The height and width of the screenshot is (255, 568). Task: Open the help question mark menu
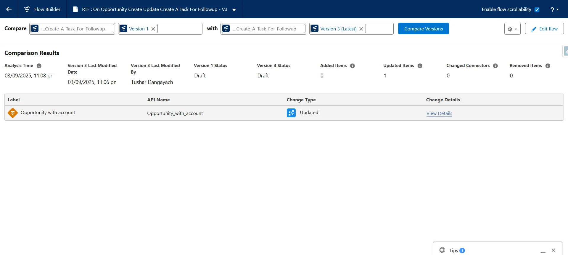[x=554, y=9]
